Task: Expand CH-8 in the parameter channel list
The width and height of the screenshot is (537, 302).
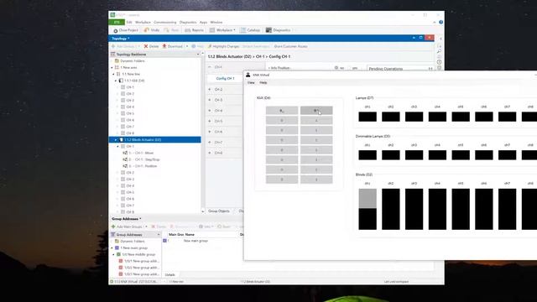Action: tap(210, 153)
